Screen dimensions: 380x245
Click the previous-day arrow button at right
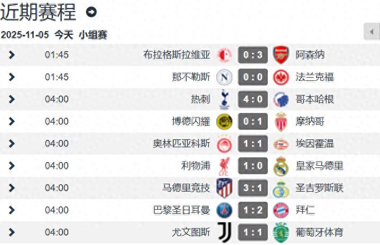pyautogui.click(x=372, y=32)
